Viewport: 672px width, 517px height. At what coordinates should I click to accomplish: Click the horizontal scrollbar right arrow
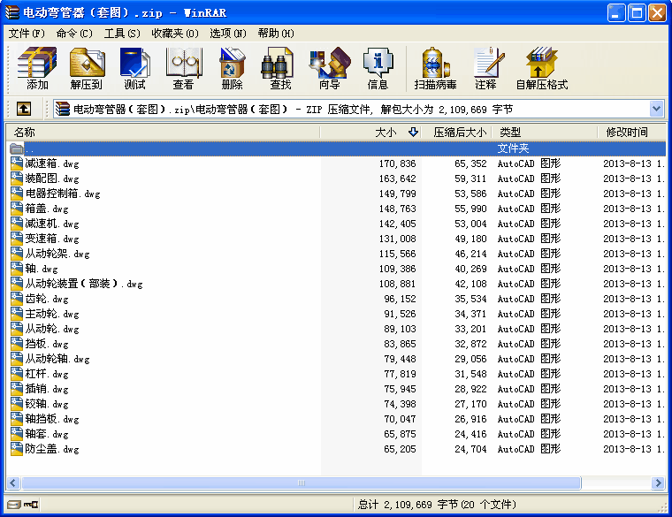657,483
